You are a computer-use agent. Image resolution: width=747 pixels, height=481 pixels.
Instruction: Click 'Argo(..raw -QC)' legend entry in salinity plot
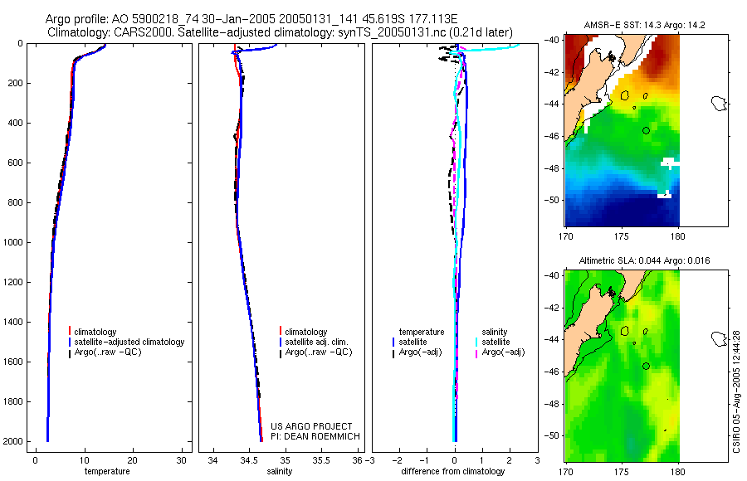[319, 352]
